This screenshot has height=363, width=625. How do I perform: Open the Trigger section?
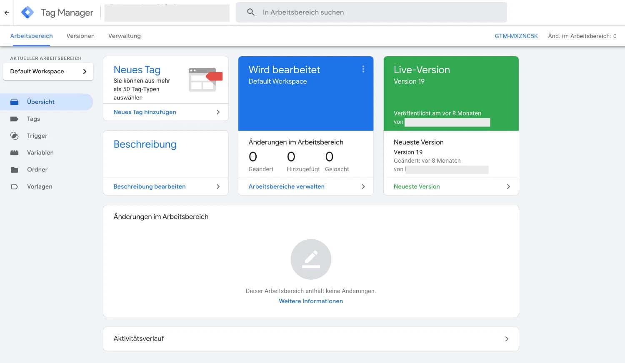click(37, 136)
